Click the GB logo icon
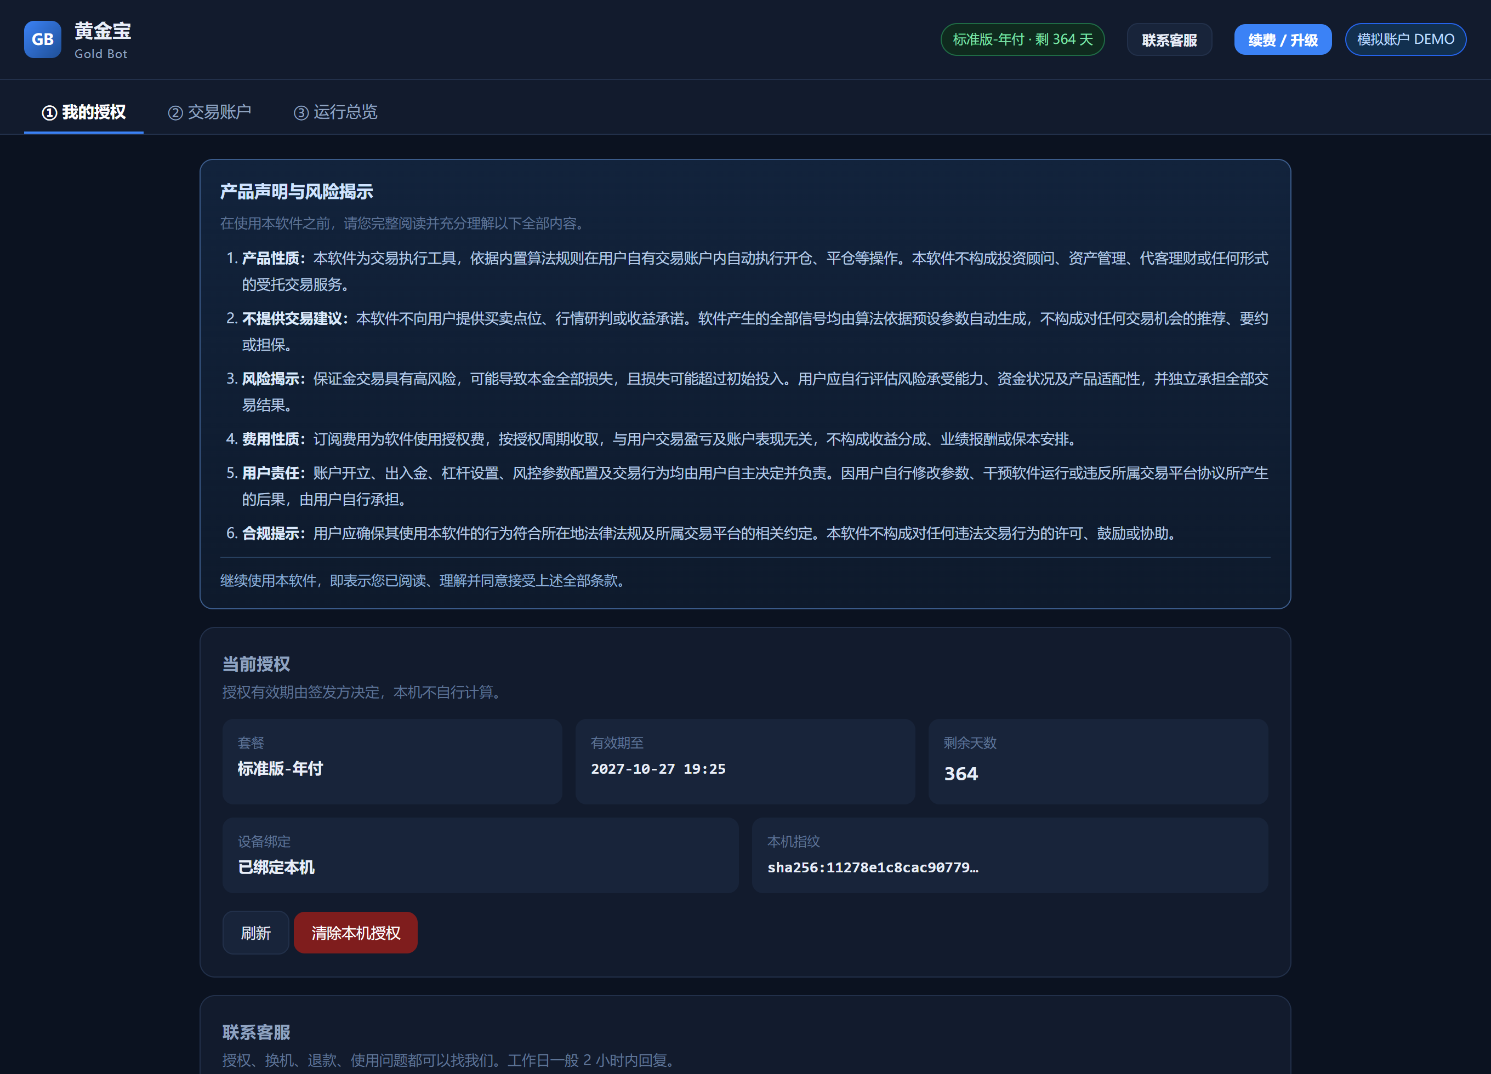Viewport: 1491px width, 1074px height. pos(43,39)
